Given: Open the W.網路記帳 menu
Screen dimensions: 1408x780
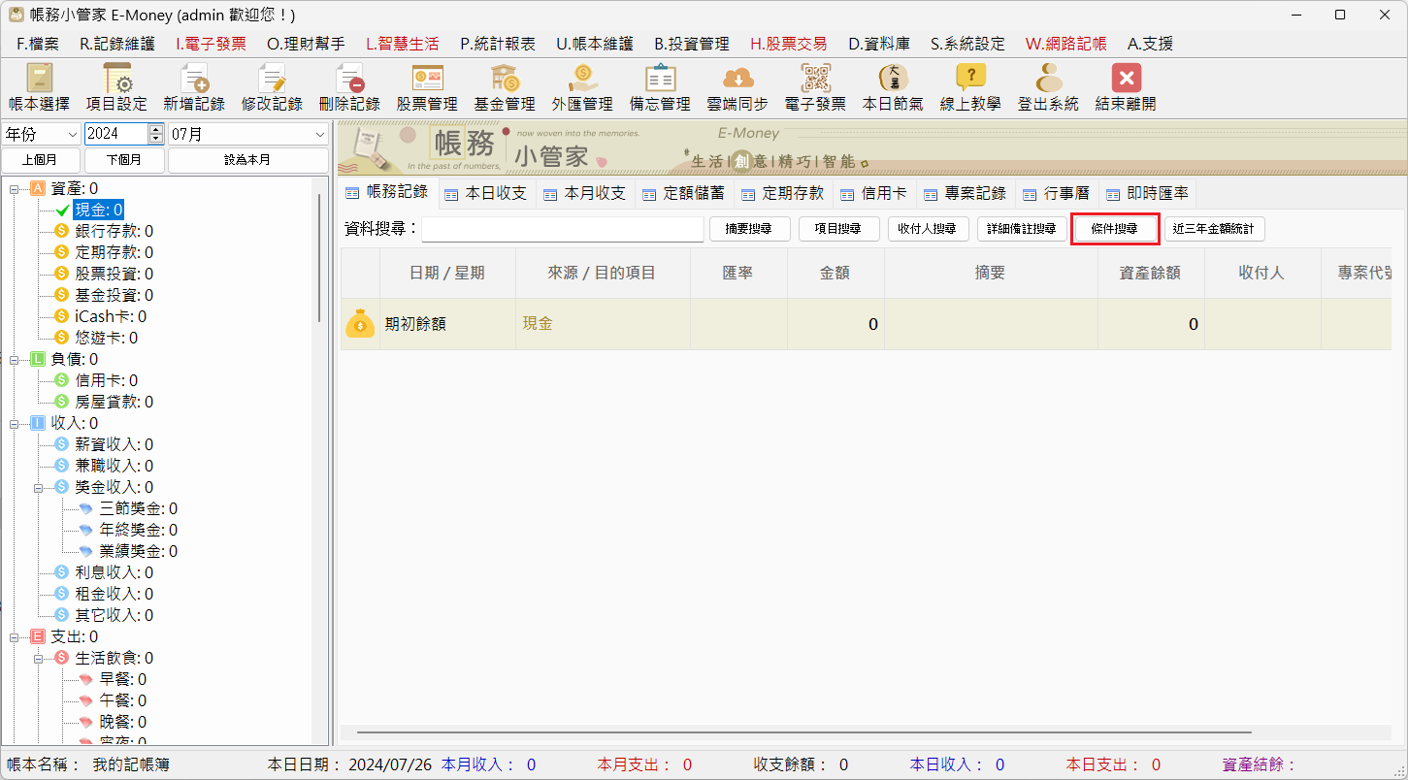Looking at the screenshot, I should [1065, 44].
